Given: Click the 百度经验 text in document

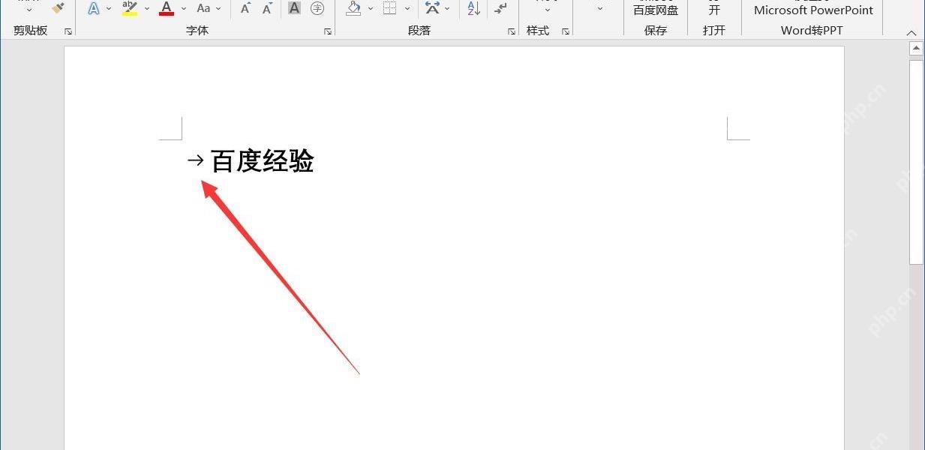Looking at the screenshot, I should [262, 160].
